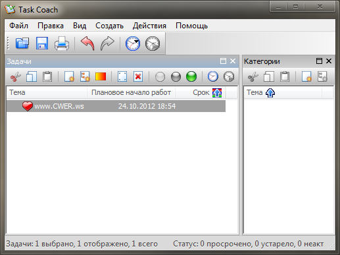Cut selected task with scissors in Задачи
Viewport: 340px width, 255px height.
(15, 76)
